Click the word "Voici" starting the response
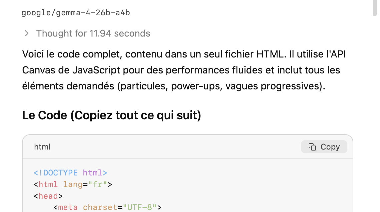 pyautogui.click(x=32, y=54)
